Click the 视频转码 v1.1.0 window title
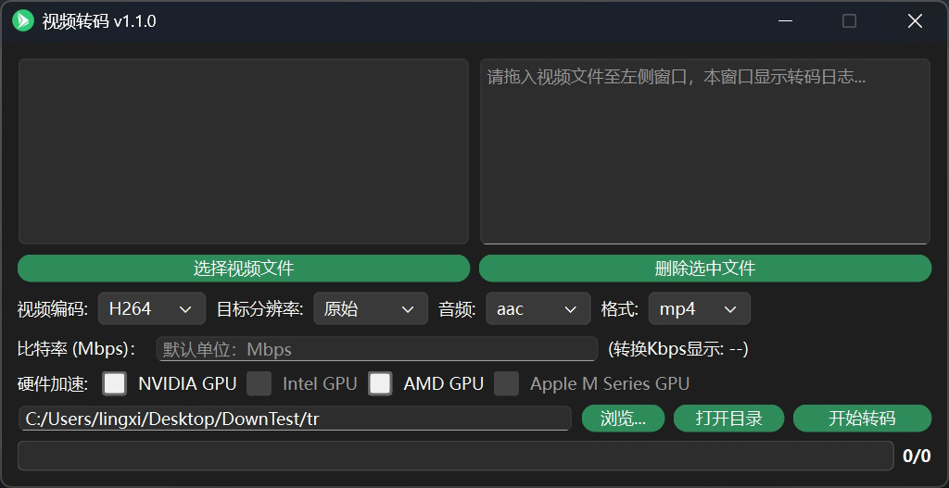Image resolution: width=949 pixels, height=488 pixels. coord(99,21)
